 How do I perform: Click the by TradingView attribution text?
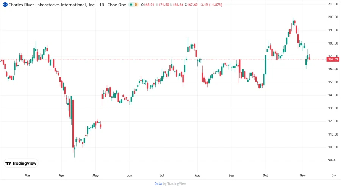click(x=175, y=183)
